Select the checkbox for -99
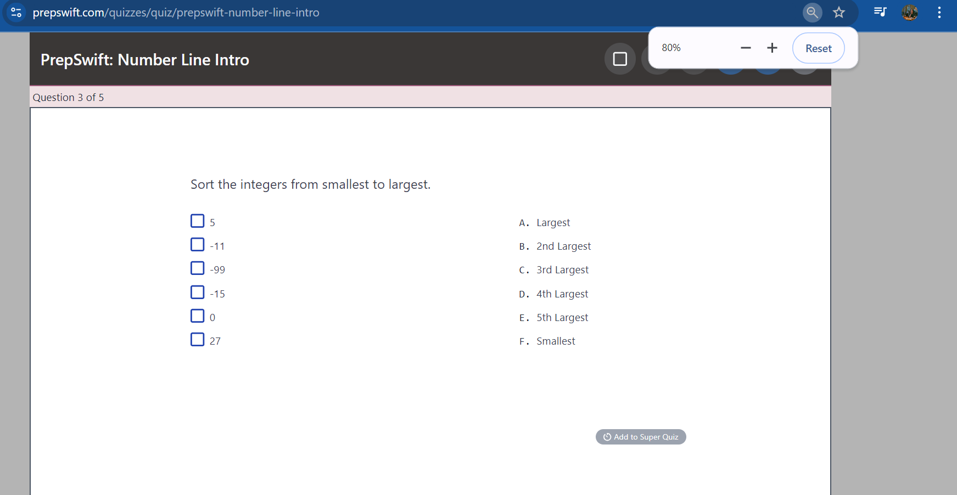 (198, 268)
